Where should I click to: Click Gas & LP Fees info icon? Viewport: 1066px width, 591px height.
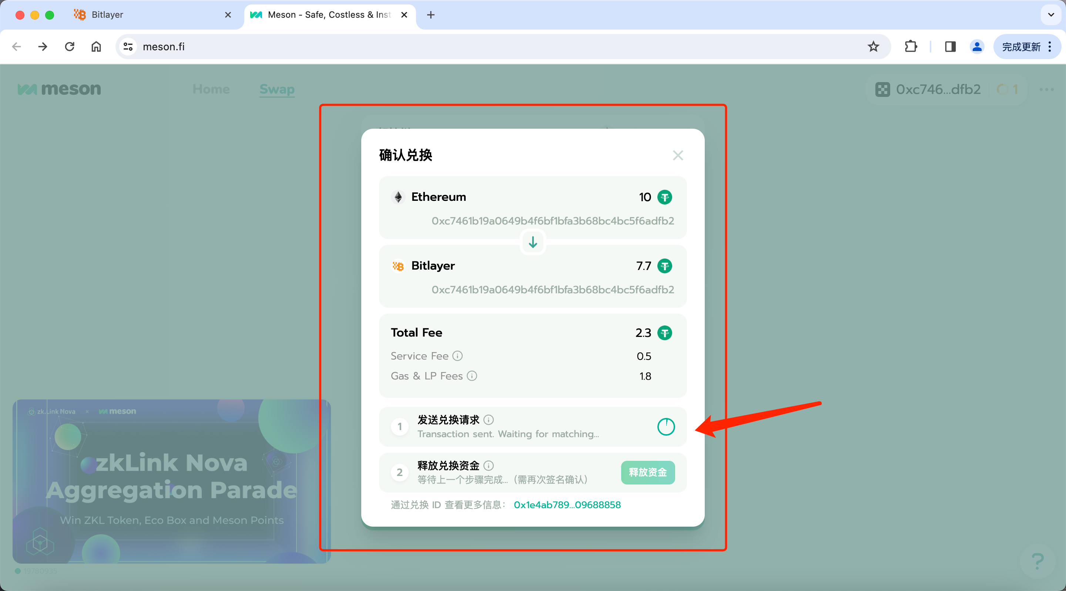(472, 375)
